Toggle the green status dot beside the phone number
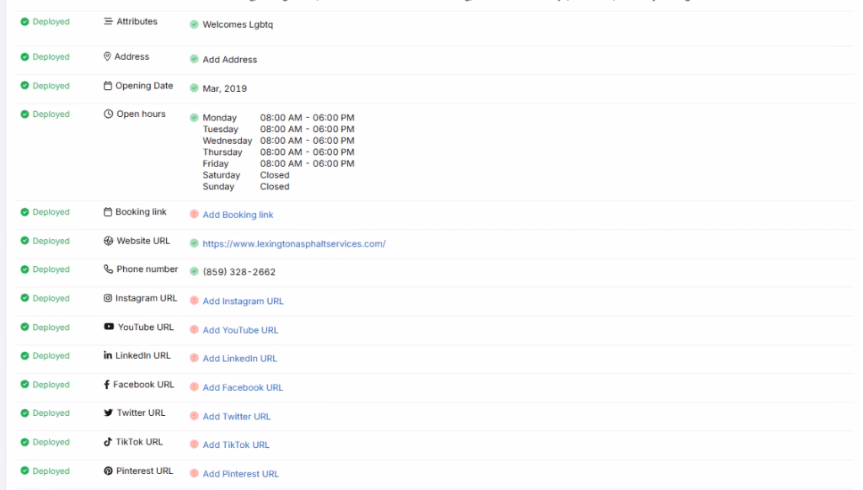 coord(193,271)
